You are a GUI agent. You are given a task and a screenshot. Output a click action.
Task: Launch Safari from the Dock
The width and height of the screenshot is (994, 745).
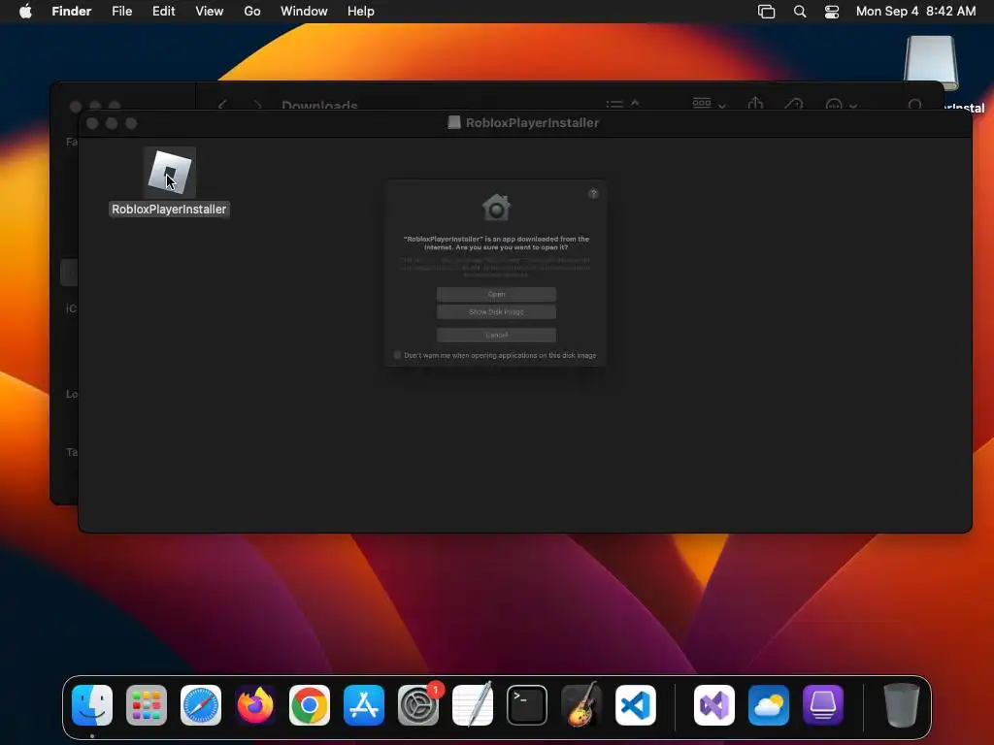[x=201, y=705]
